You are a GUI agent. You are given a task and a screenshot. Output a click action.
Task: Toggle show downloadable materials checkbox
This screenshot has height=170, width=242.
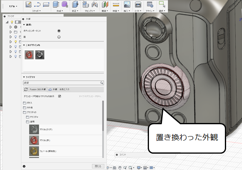[60, 96]
